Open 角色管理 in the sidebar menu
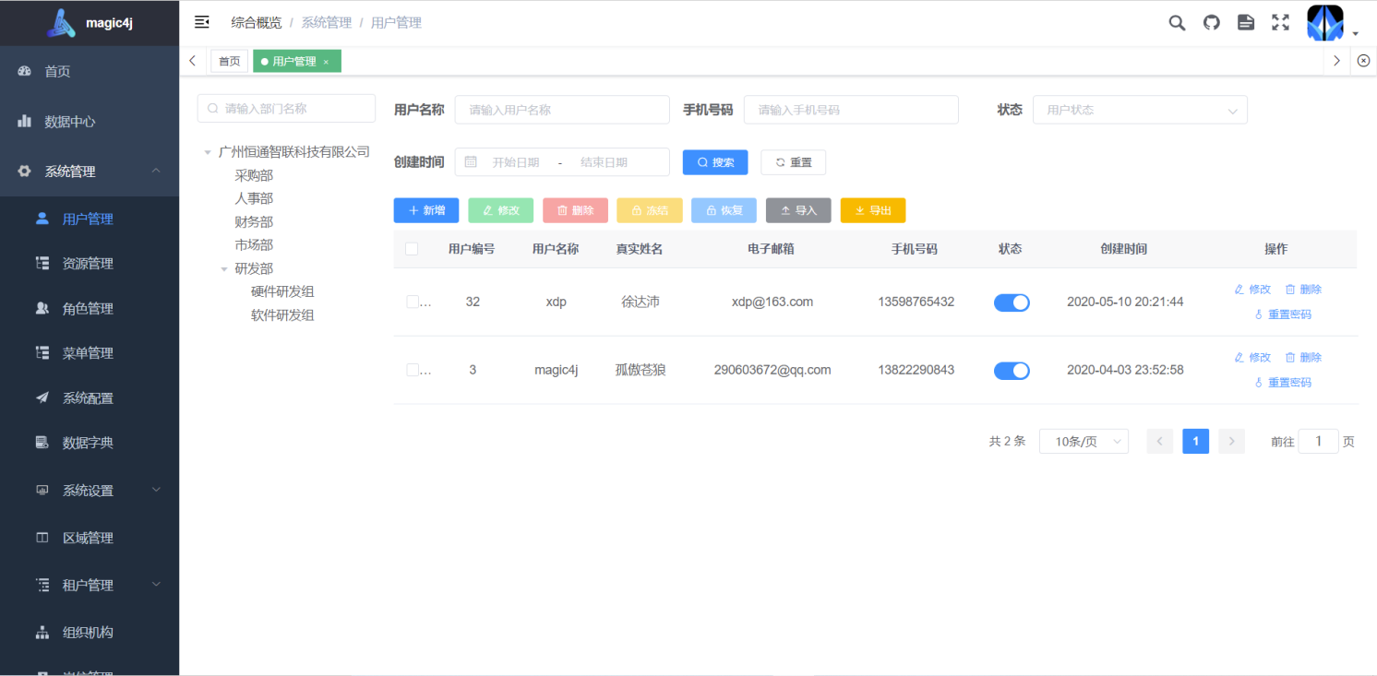Screen dimensions: 1377x676 (x=89, y=307)
